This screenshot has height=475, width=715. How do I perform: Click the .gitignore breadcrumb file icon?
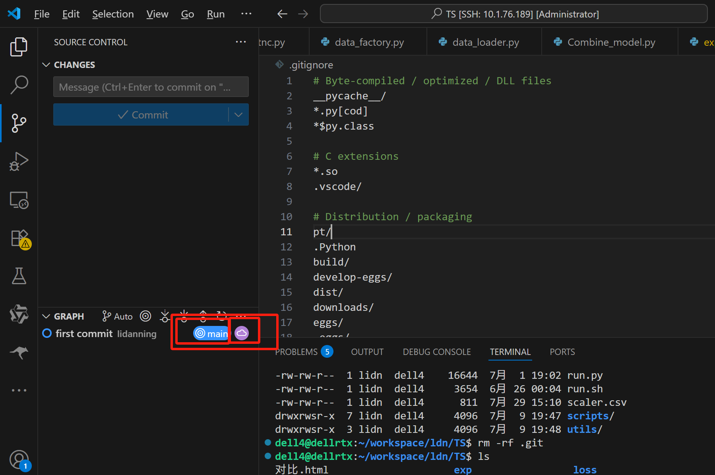click(x=279, y=64)
